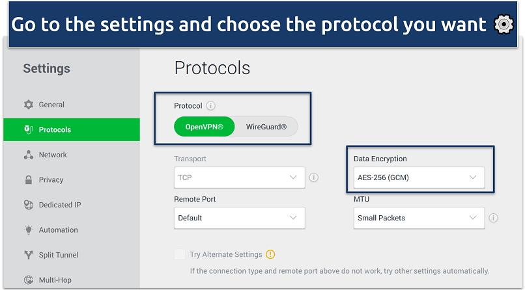Click the info icon beside Transport dropdown

point(313,177)
